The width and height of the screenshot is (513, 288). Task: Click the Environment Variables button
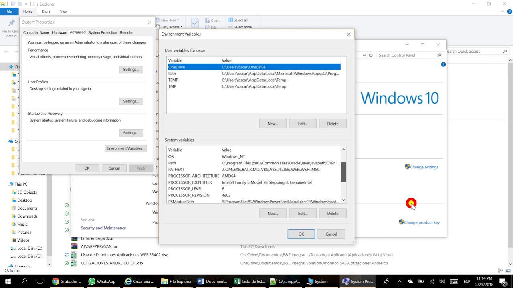coord(125,148)
